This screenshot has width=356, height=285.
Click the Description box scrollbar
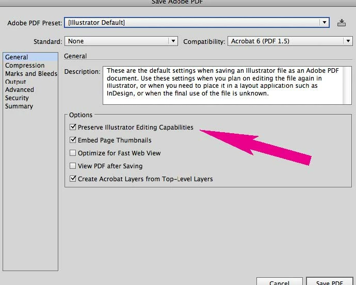coord(347,86)
